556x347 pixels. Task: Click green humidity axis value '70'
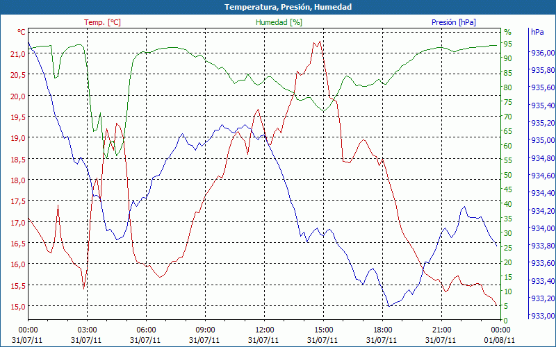coord(508,117)
